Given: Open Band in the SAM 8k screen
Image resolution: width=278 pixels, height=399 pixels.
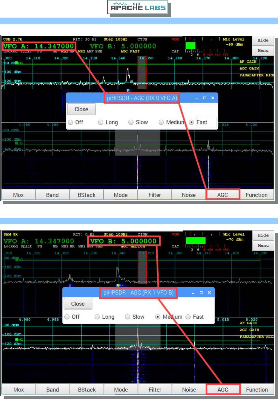Looking at the screenshot, I should tap(53, 390).
